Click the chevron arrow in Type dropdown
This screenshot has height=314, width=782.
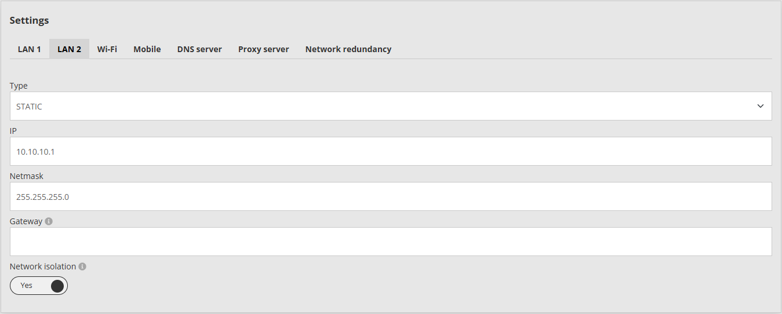761,107
